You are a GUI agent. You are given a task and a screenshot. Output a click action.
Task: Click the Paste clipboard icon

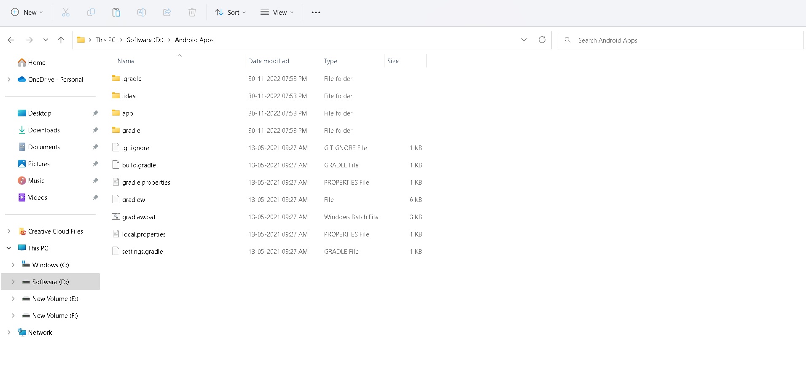coord(116,12)
